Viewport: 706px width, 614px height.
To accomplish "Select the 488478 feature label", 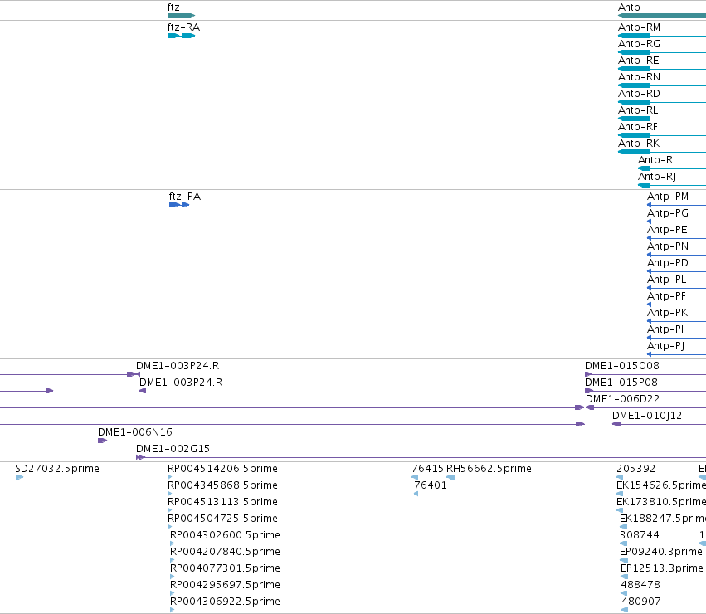I will [640, 585].
